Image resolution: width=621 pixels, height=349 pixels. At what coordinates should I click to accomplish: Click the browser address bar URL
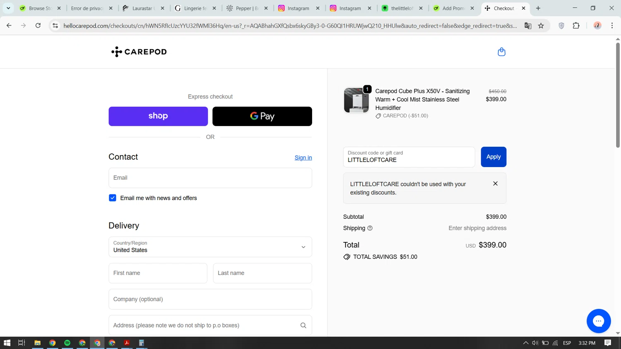tap(290, 26)
